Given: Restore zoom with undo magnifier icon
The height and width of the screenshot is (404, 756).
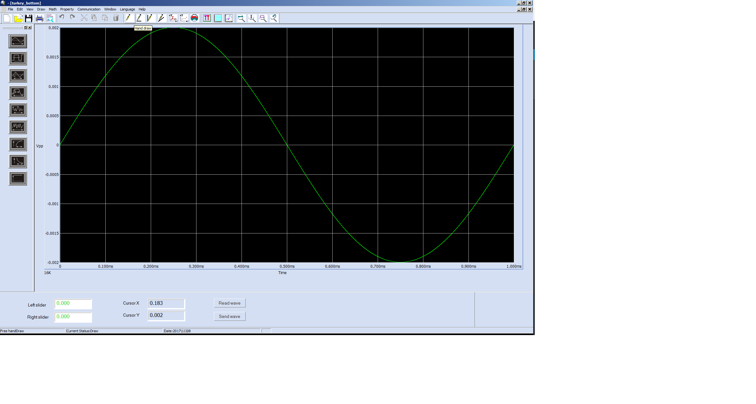Looking at the screenshot, I should (274, 18).
